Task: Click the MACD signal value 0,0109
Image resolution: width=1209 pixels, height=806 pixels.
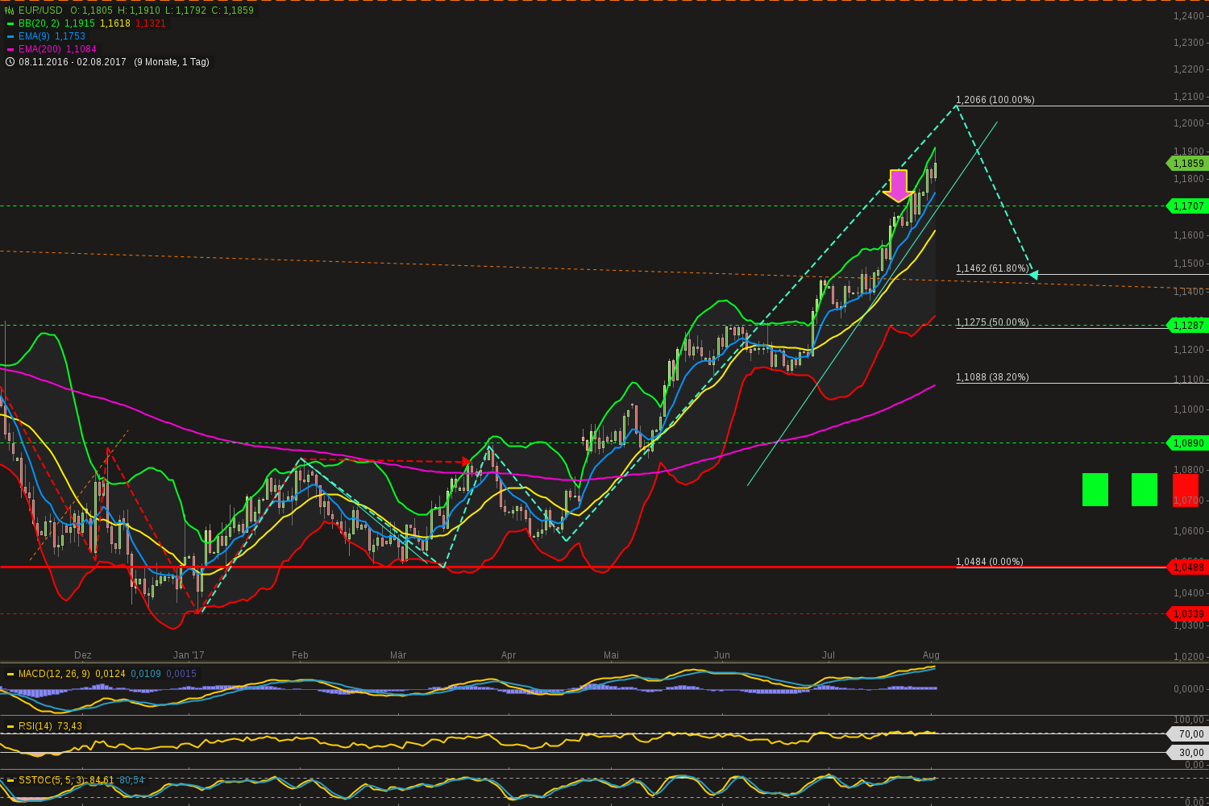Action: [145, 674]
